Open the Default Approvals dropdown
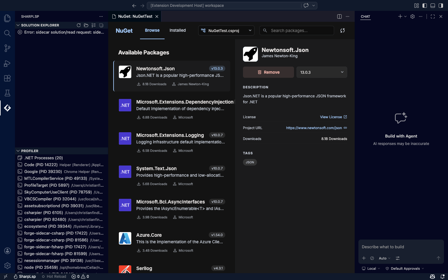This screenshot has height=280, width=448. (405, 268)
